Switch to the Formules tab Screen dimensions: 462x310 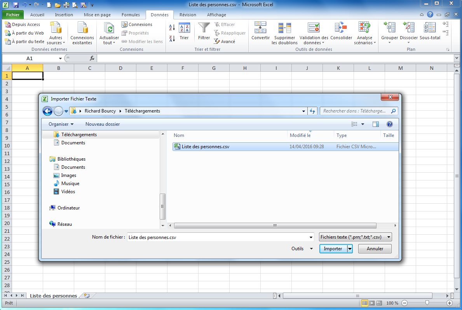(131, 15)
